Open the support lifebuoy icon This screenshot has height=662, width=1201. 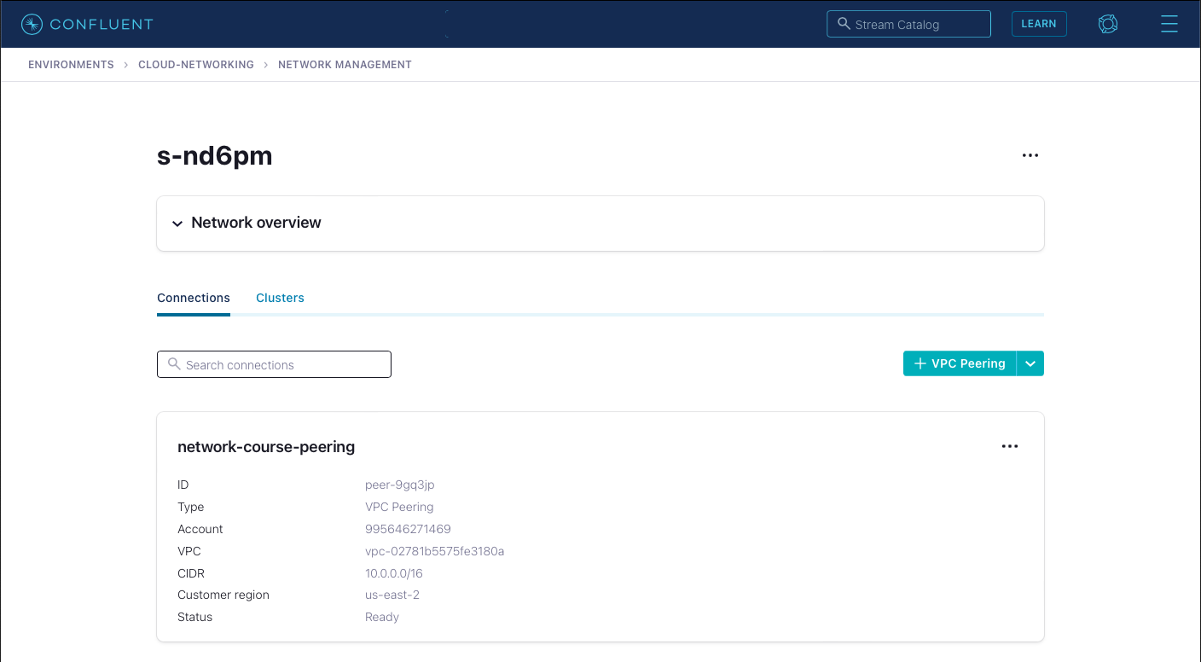coord(1108,24)
